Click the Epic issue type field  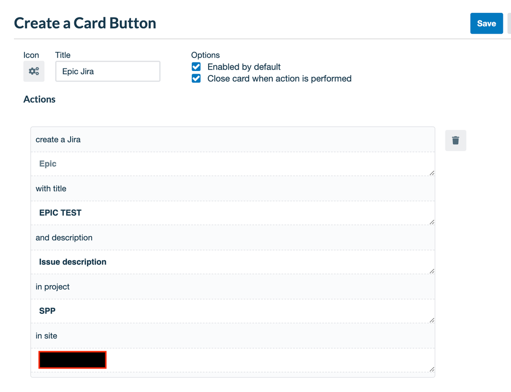(x=233, y=164)
